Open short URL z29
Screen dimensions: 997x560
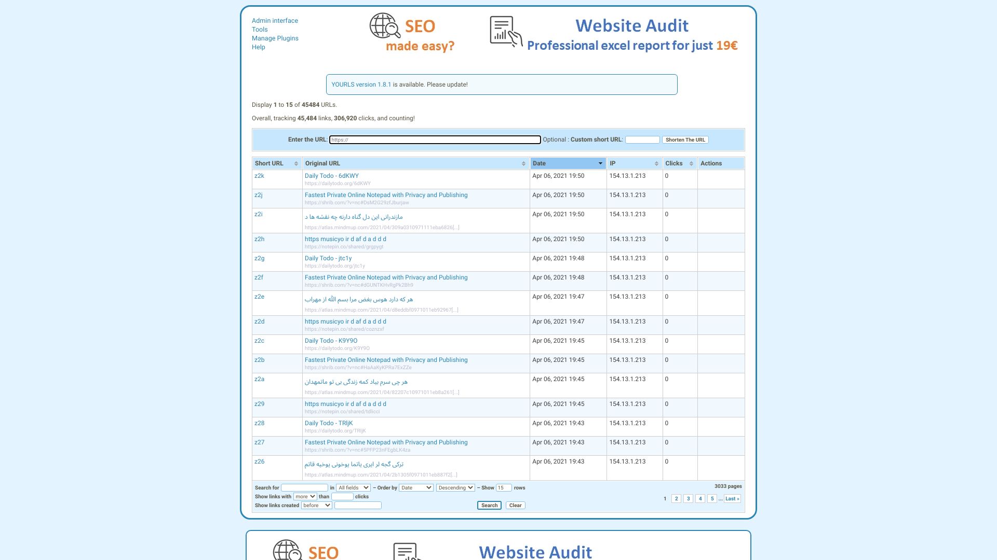[259, 404]
